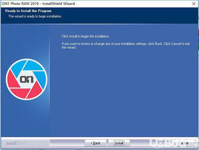
Task: Click the 'Ready to Install the Program' heading
Action: click(28, 11)
